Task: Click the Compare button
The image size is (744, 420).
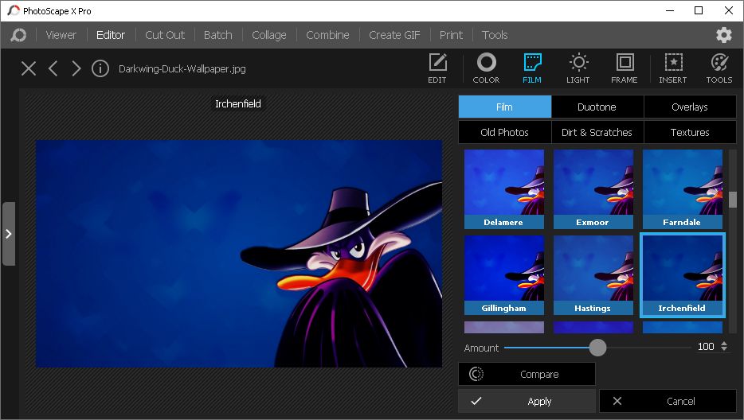Action: click(x=527, y=374)
